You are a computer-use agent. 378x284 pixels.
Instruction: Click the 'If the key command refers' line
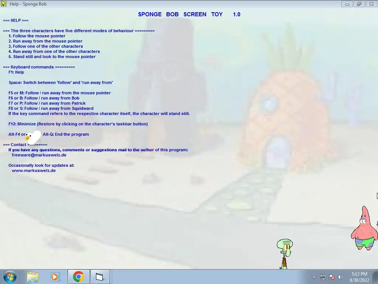pos(99,114)
